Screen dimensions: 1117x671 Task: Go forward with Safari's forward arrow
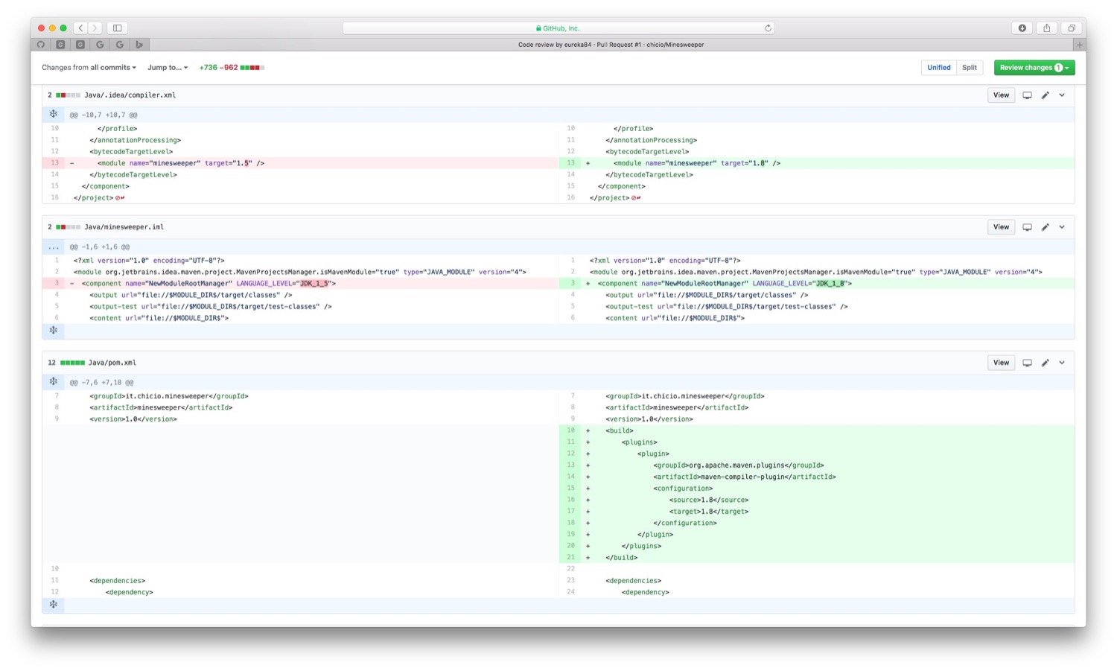95,28
